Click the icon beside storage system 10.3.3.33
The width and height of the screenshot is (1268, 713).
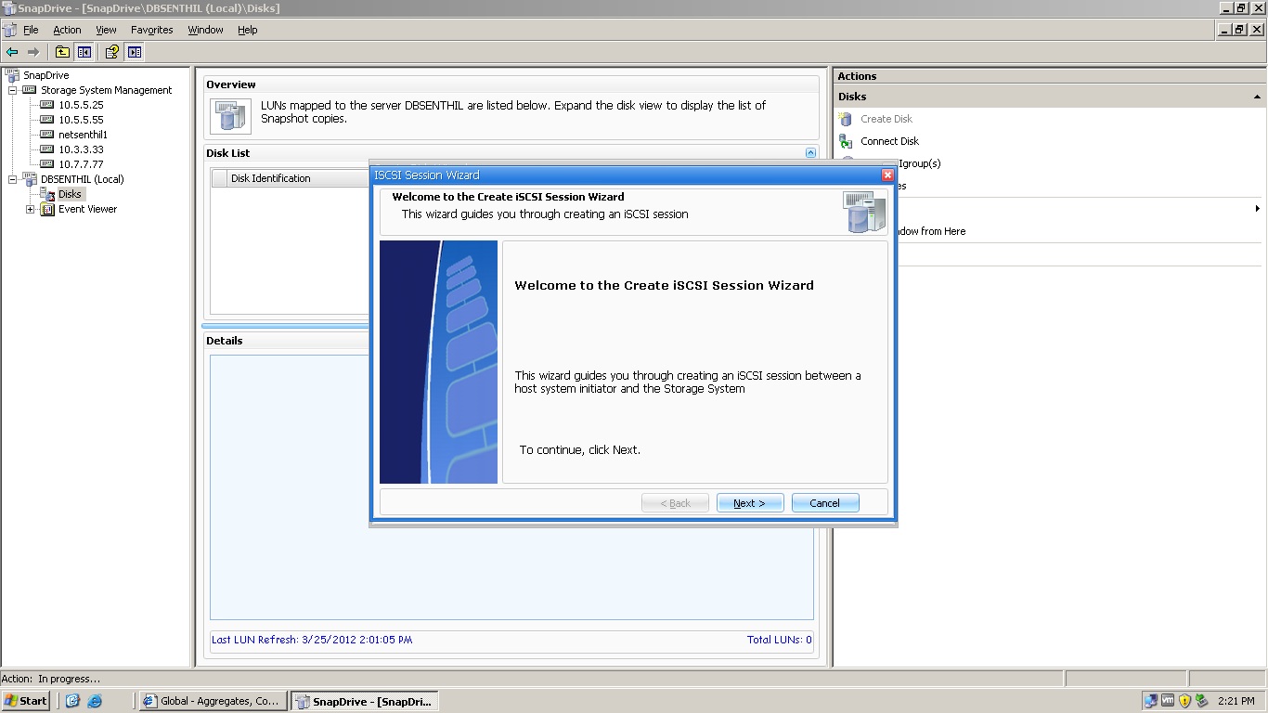[x=47, y=149]
